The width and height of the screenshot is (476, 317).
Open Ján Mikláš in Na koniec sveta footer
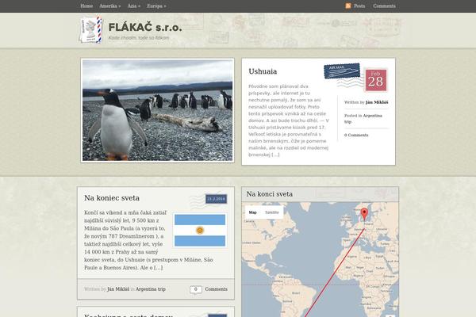pos(118,289)
